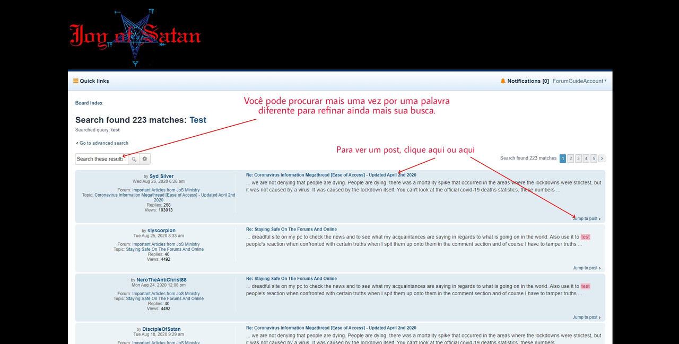Open advanced search gear icon
679x344 pixels.
pos(145,159)
